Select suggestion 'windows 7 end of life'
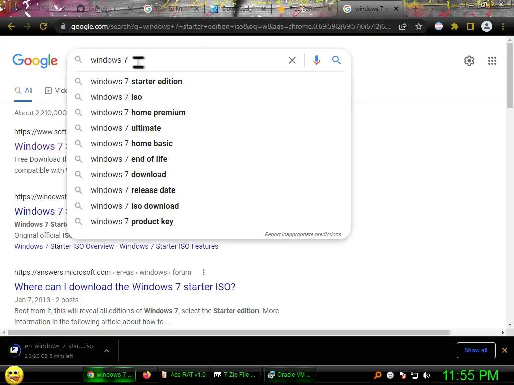Screen dimensions: 514x385 pyautogui.click(x=209, y=159)
